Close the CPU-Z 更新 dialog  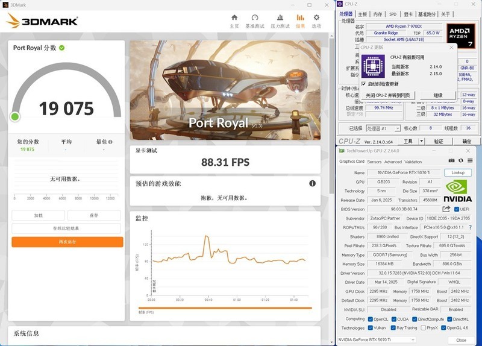pyautogui.click(x=451, y=48)
